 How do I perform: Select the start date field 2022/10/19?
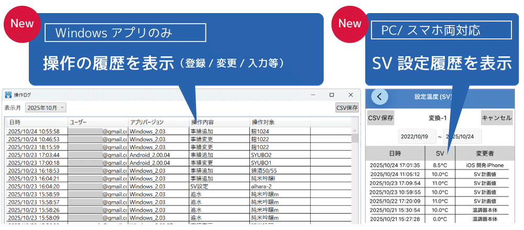[x=414, y=136]
